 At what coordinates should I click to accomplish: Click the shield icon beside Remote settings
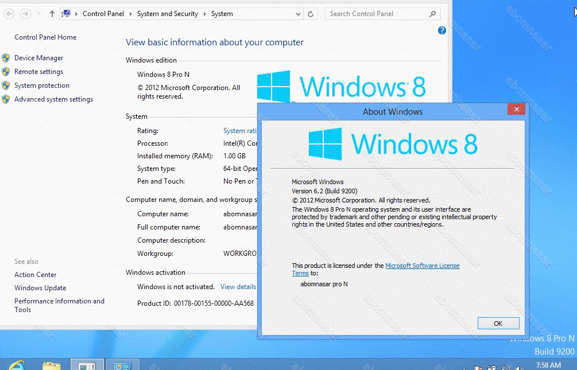(x=6, y=72)
